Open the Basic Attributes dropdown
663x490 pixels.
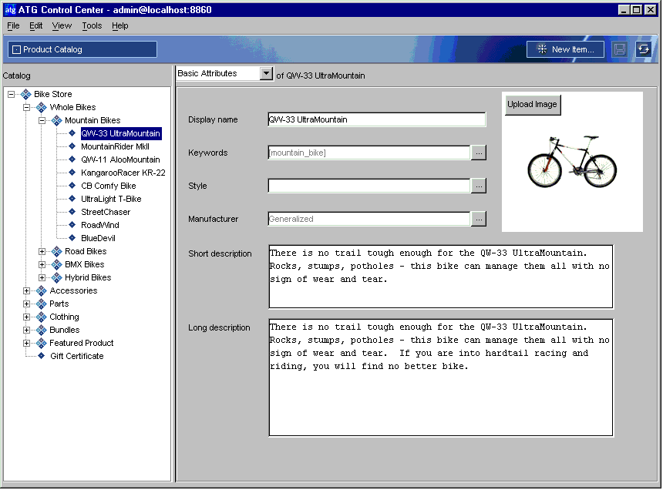[266, 73]
